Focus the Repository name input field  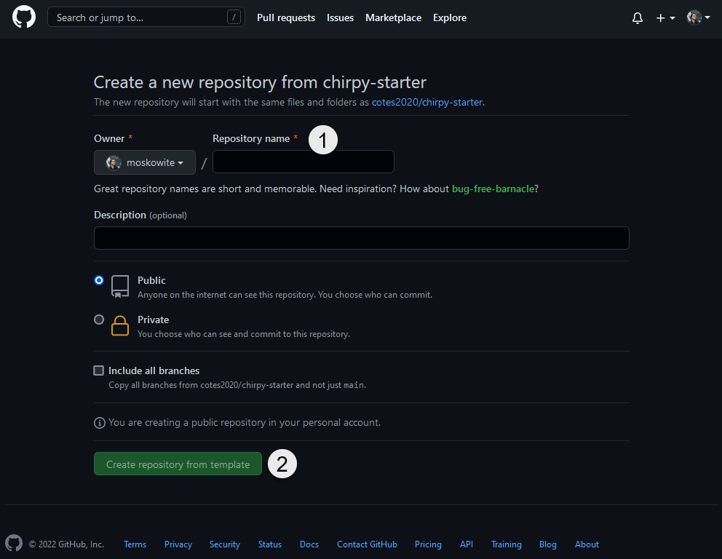tap(303, 162)
